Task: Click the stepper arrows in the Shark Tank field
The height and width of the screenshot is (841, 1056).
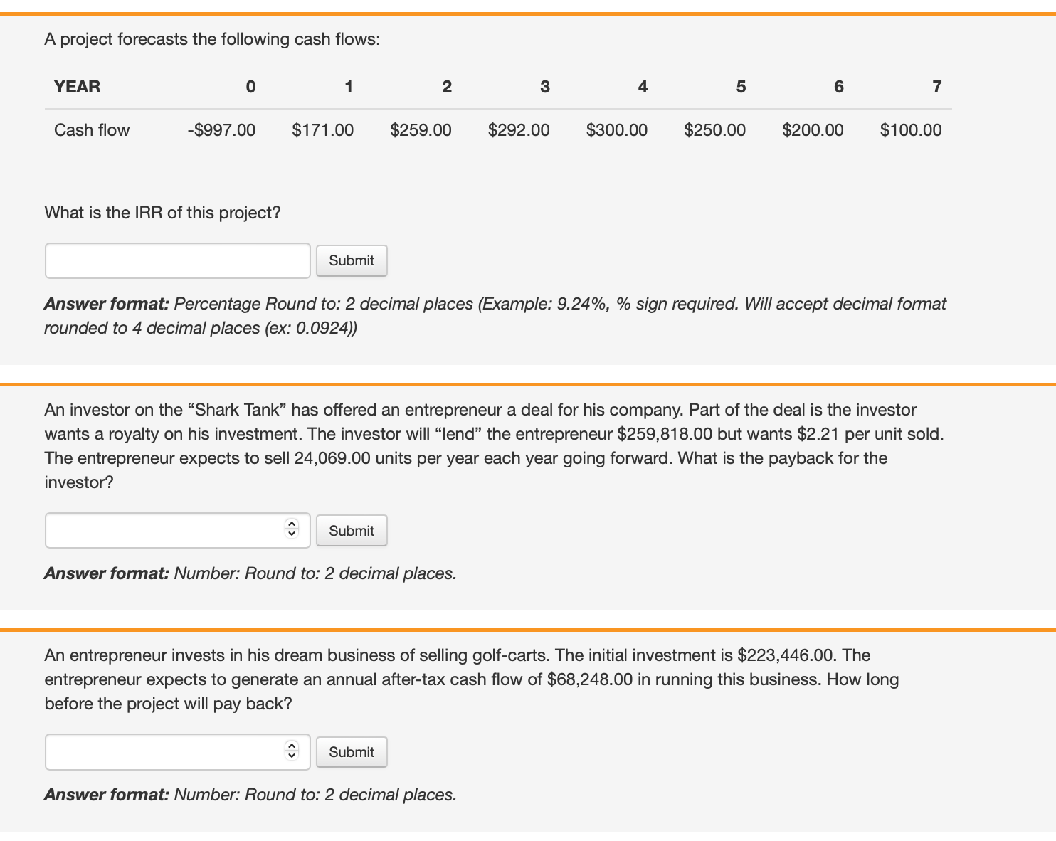Action: [x=291, y=529]
